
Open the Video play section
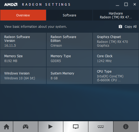[x=51, y=127]
